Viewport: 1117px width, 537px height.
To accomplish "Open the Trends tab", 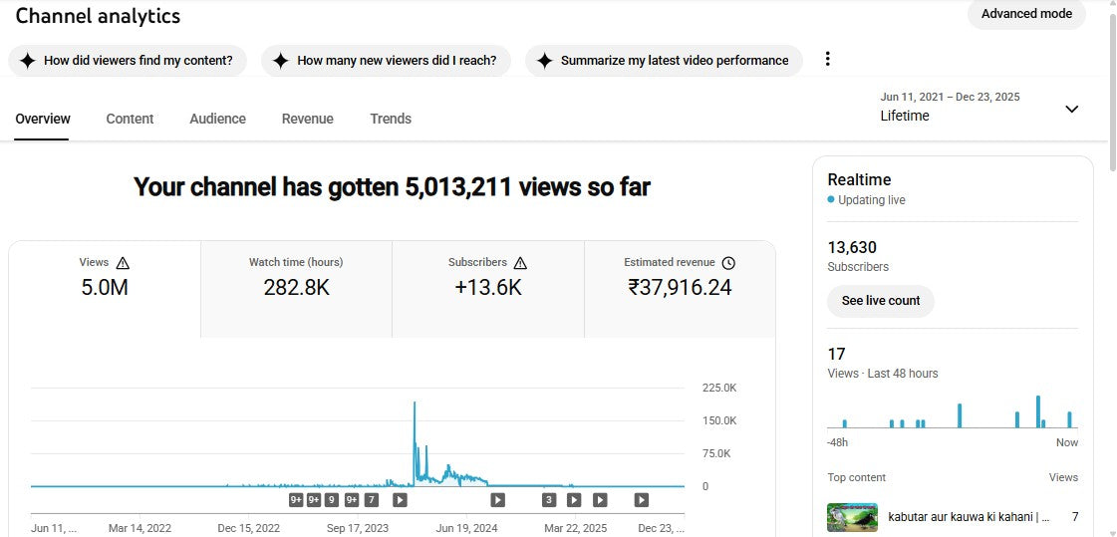I will [x=391, y=119].
